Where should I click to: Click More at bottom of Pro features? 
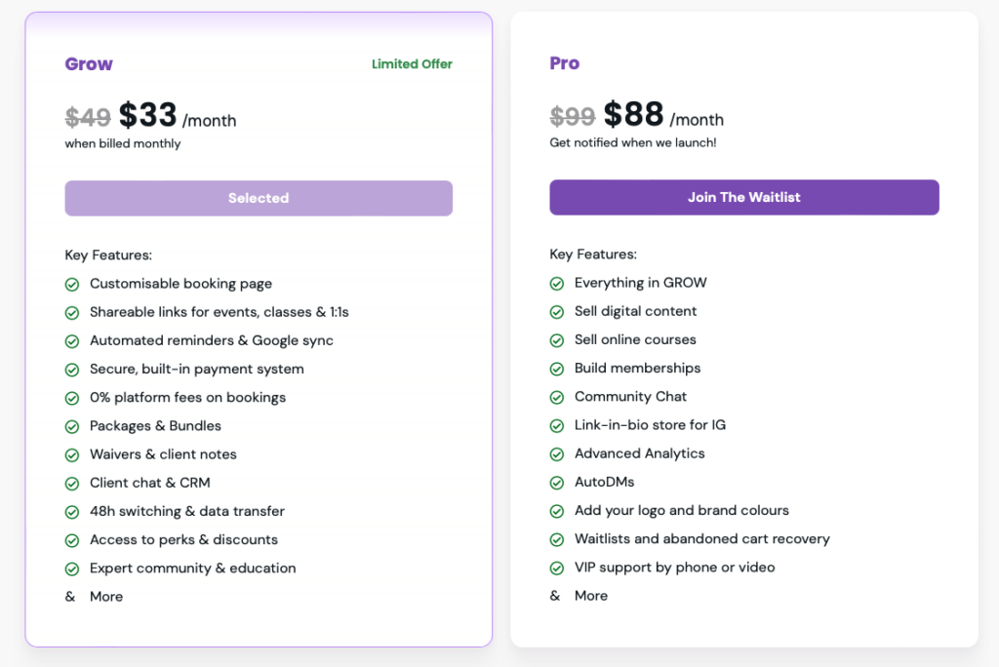click(x=591, y=596)
